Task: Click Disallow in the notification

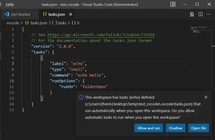Action: coord(176,128)
